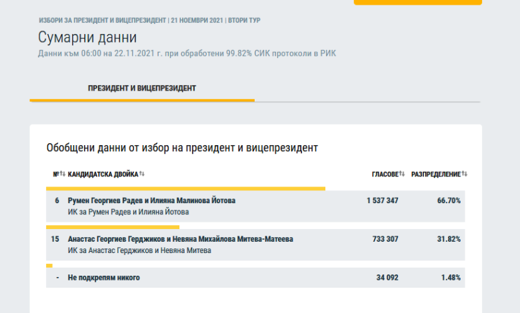The image size is (520, 313).
Task: Click РАЗПРЕДЕЛЕНИЕ column header text
Action: (x=436, y=174)
